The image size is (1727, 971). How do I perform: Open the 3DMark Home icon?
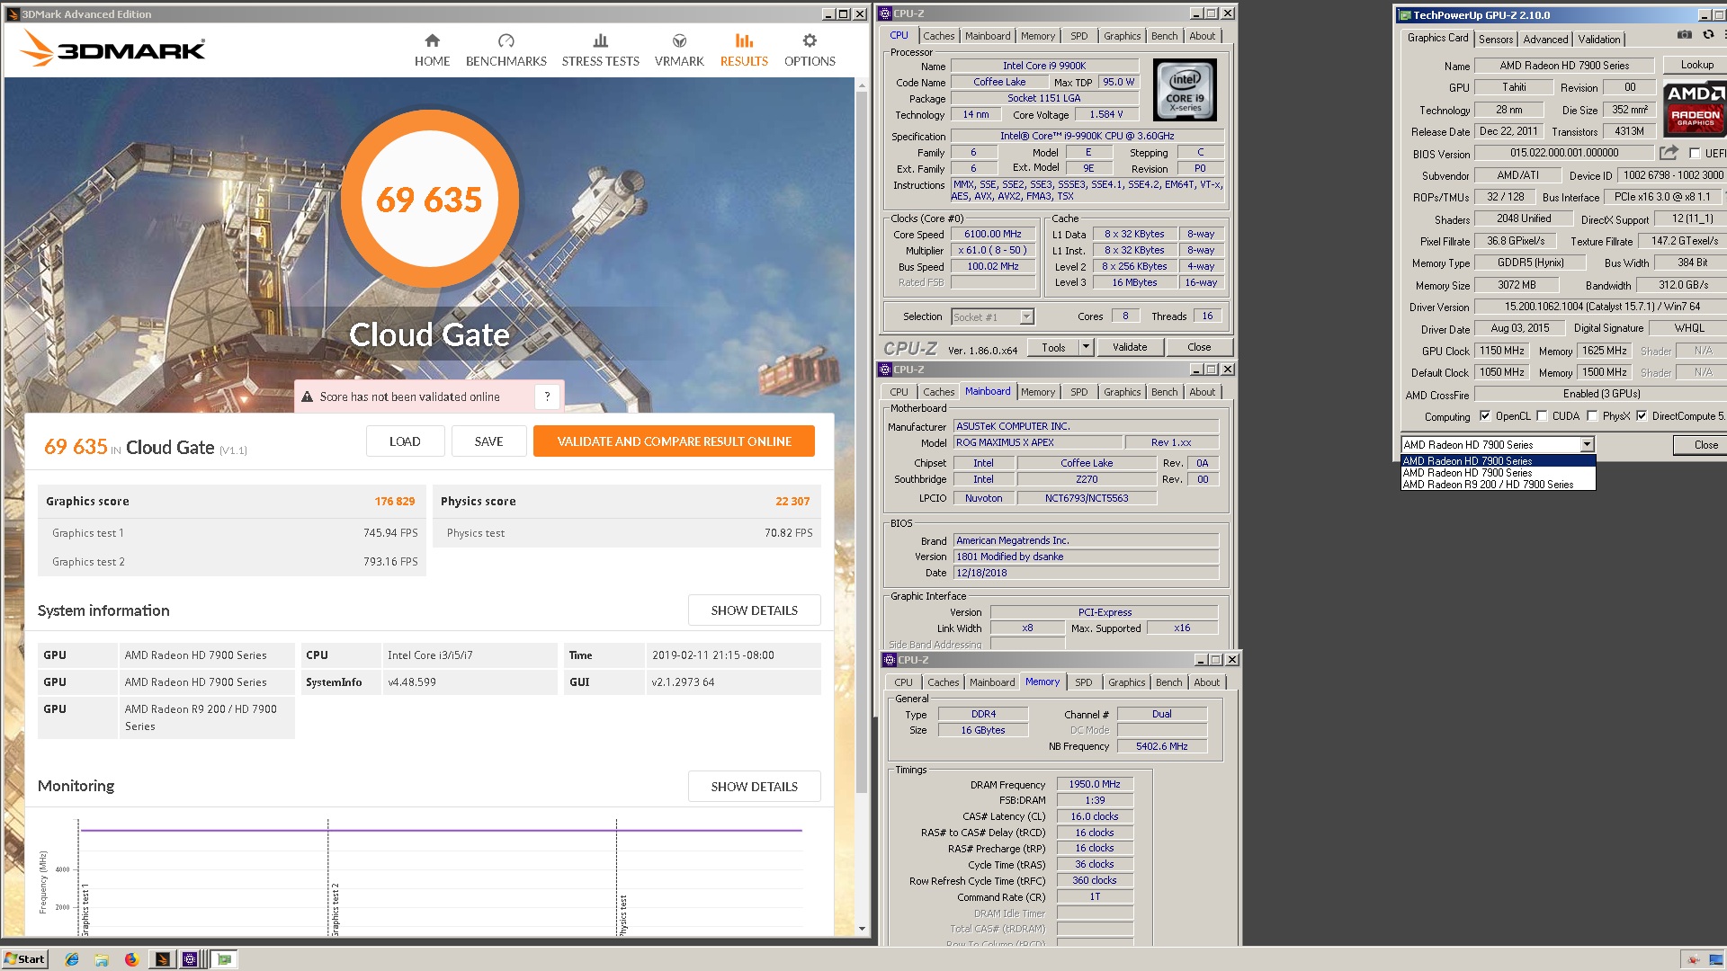point(432,40)
